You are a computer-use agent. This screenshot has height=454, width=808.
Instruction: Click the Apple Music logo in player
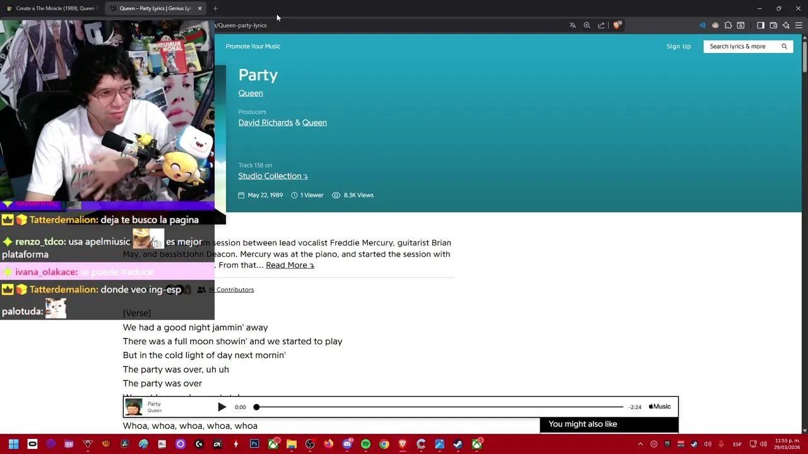coord(660,407)
